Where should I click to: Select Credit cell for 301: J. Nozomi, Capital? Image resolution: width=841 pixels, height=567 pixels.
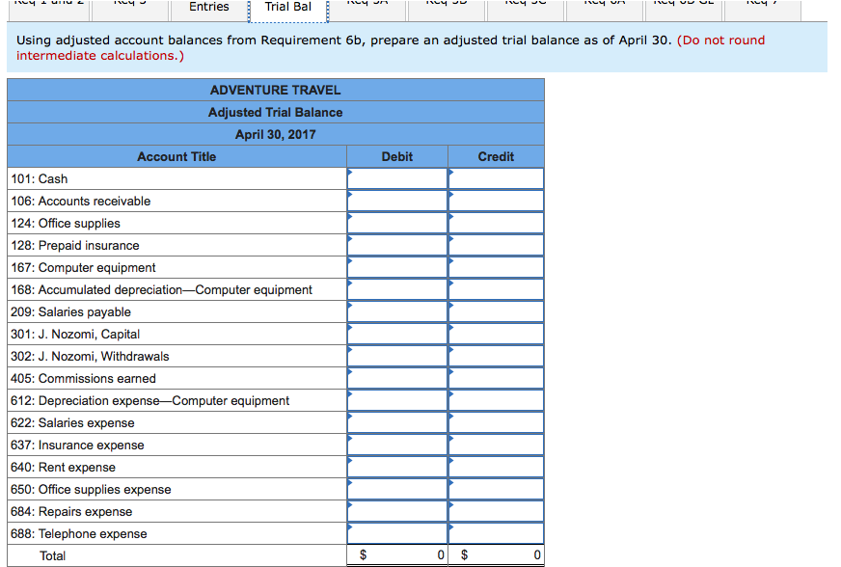coord(496,334)
